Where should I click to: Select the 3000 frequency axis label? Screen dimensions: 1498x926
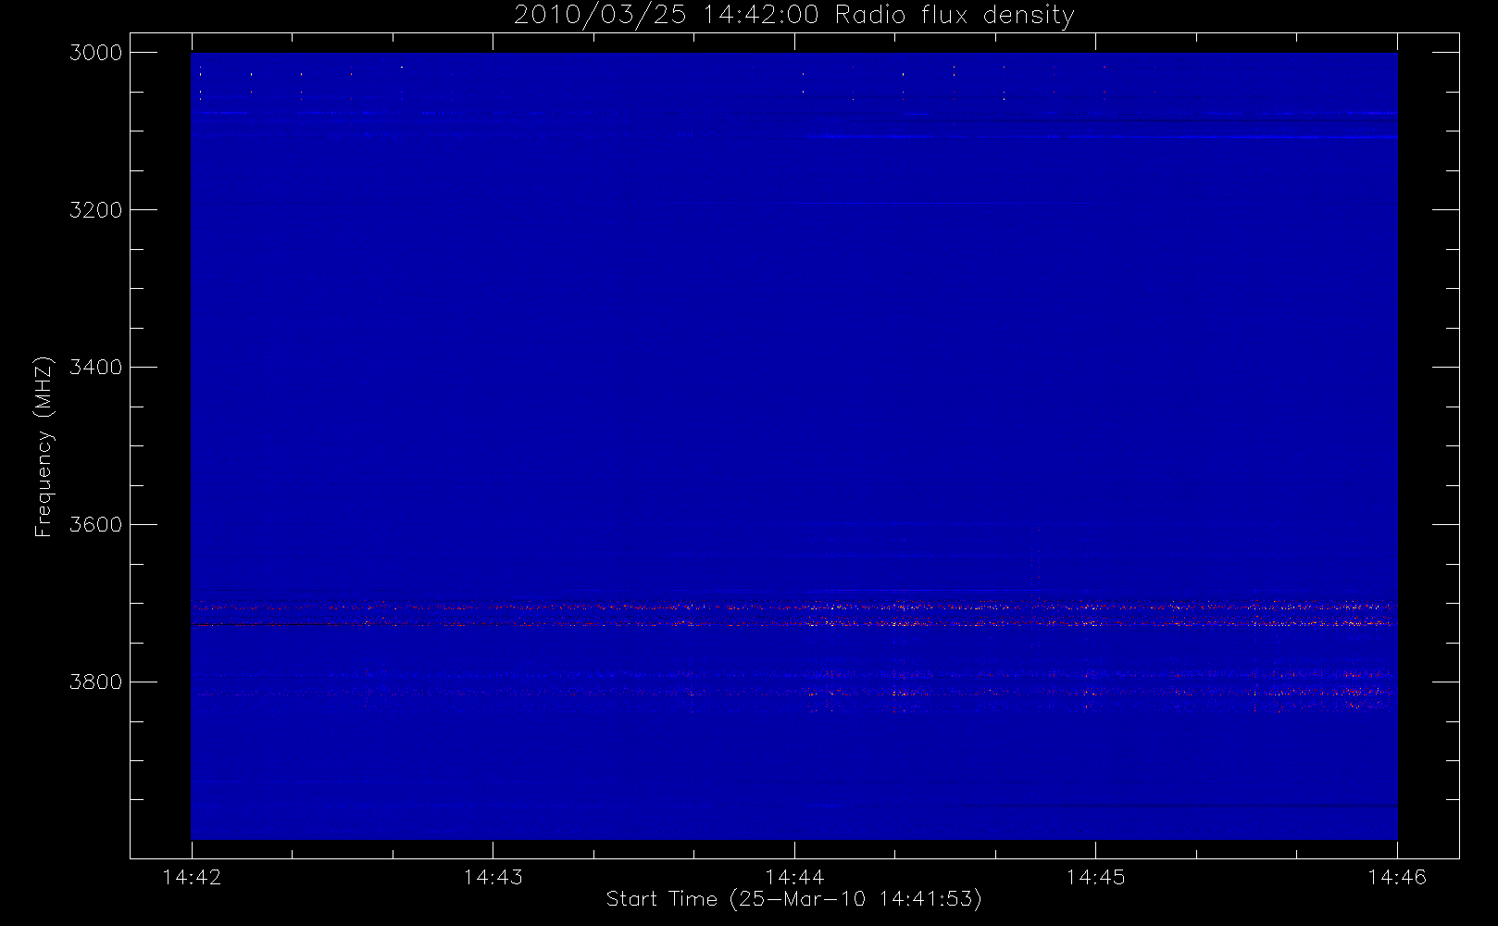(x=96, y=53)
